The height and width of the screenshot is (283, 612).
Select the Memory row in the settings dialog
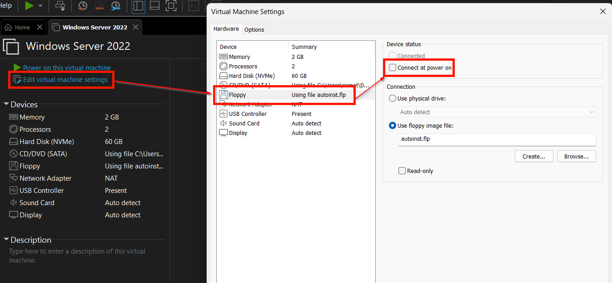click(296, 57)
